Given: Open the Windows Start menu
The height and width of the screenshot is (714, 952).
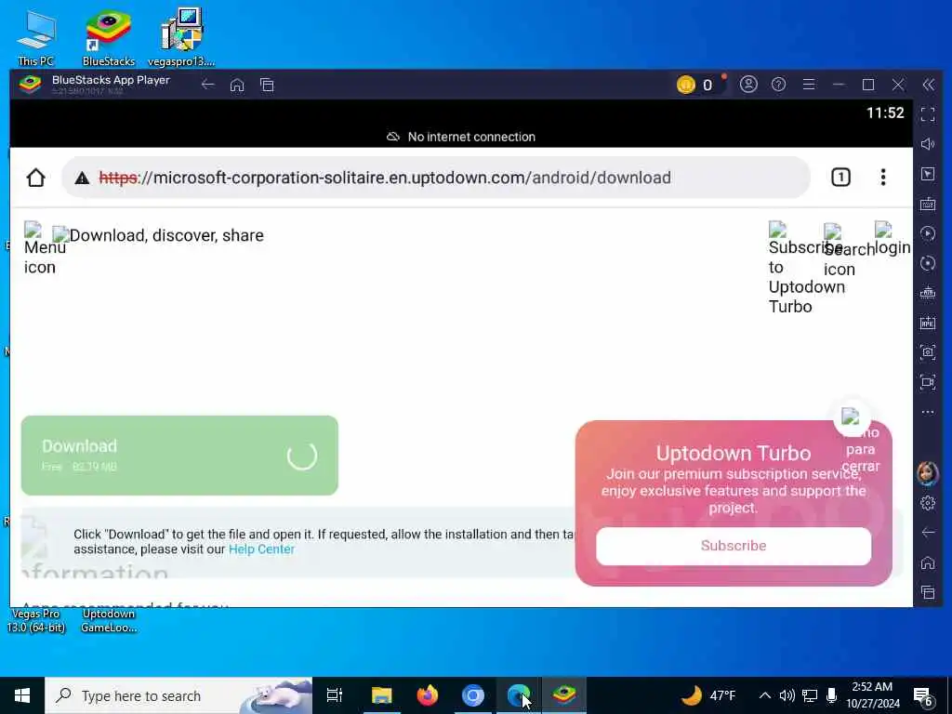Looking at the screenshot, I should coord(22,695).
